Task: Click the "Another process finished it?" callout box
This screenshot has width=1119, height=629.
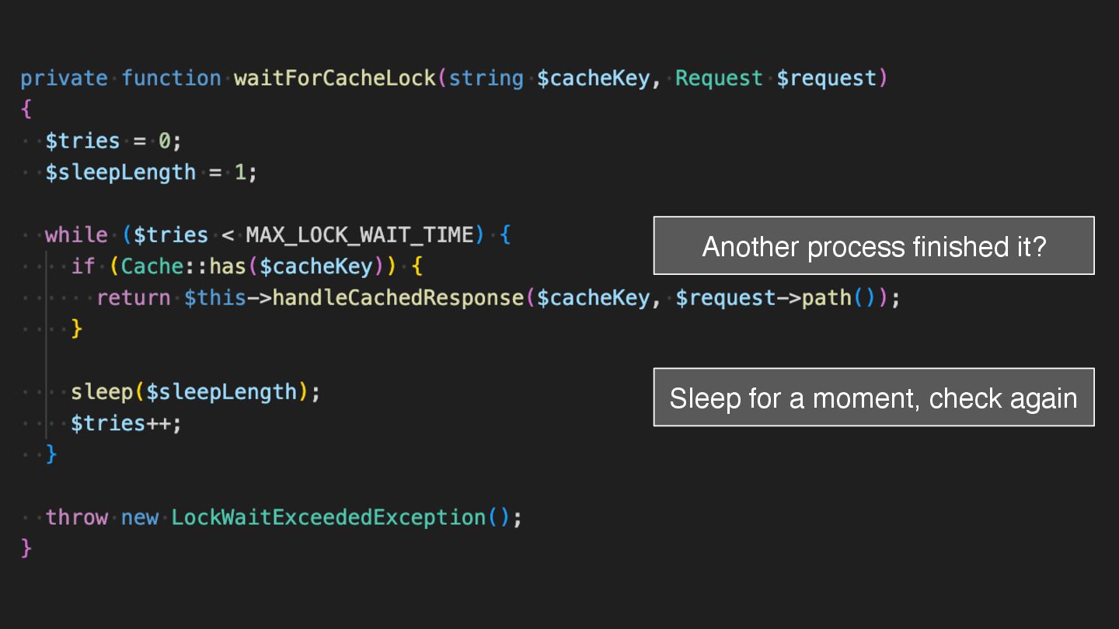Action: pos(873,246)
